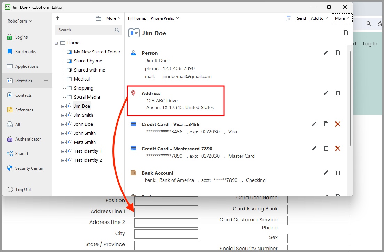The width and height of the screenshot is (384, 252).
Task: Open the Logins section
Action: pos(21,37)
